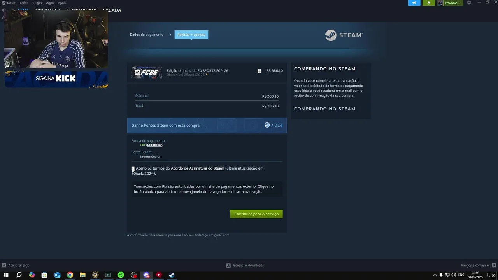Viewport: 498px width, 280px height.
Task: Open the red play-button app in taskbar
Action: pos(159,275)
